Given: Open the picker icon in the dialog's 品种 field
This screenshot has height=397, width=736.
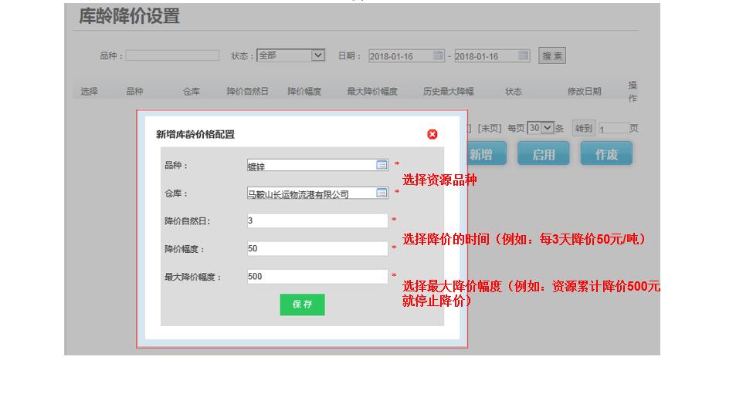Looking at the screenshot, I should pyautogui.click(x=382, y=165).
